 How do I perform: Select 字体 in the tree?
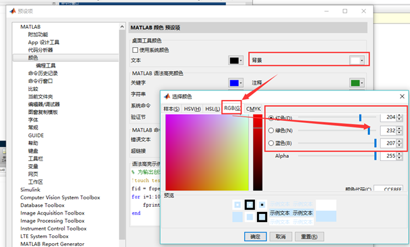click(x=33, y=120)
